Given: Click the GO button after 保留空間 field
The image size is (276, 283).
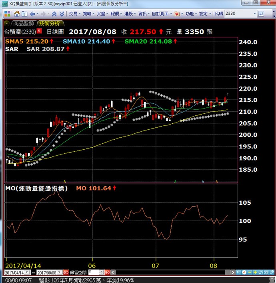Looking at the screenshot, I should click(x=107, y=272).
